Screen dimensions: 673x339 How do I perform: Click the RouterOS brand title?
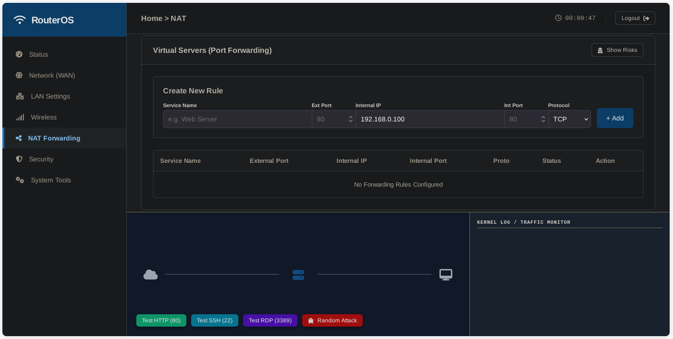click(52, 20)
